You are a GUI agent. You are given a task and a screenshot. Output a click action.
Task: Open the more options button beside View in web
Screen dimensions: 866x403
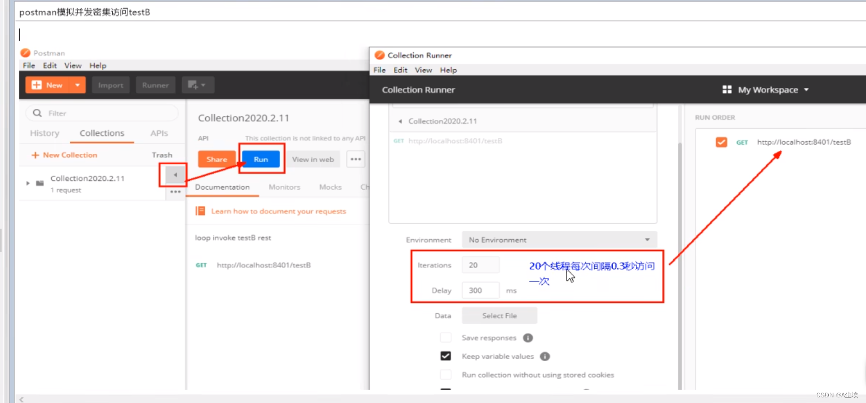[356, 160]
